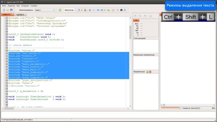Click the hand icon in the toolbar
The height and width of the screenshot is (122, 217).
click(113, 10)
